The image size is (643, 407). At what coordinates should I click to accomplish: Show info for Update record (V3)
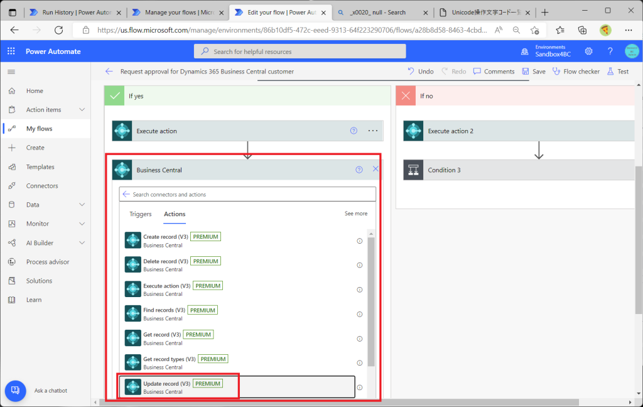click(360, 388)
